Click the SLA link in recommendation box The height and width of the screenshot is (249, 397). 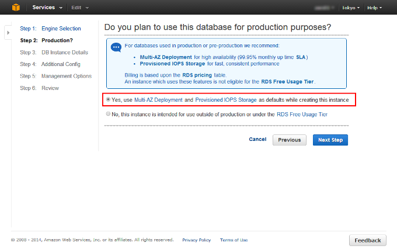coord(301,57)
